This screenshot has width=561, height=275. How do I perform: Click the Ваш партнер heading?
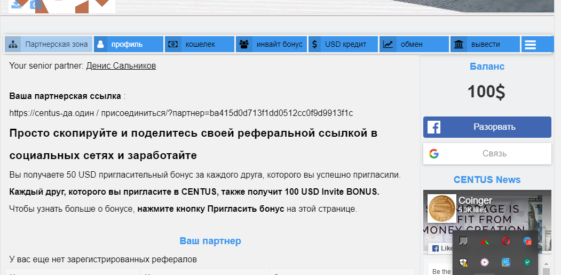210,241
